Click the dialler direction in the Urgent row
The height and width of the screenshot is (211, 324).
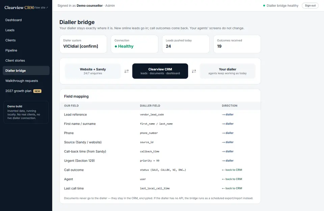228,161
